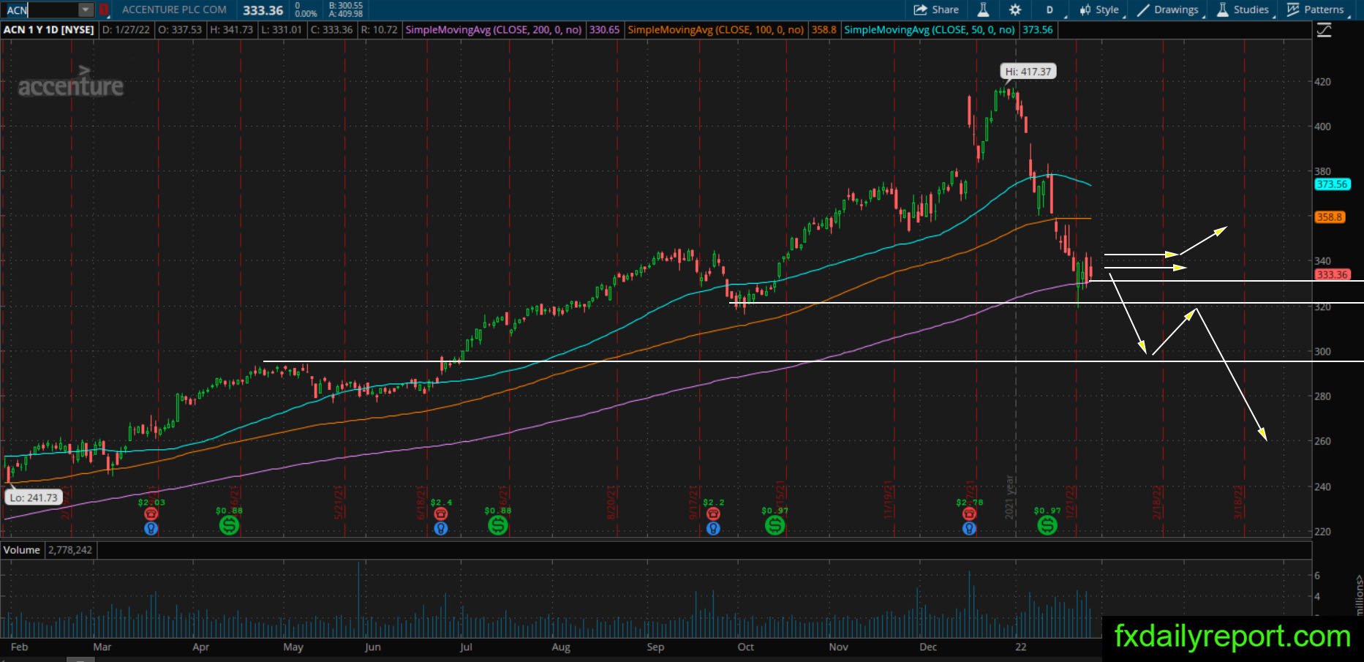Select the 50-period SimpleMovingAvg study label

coord(930,30)
